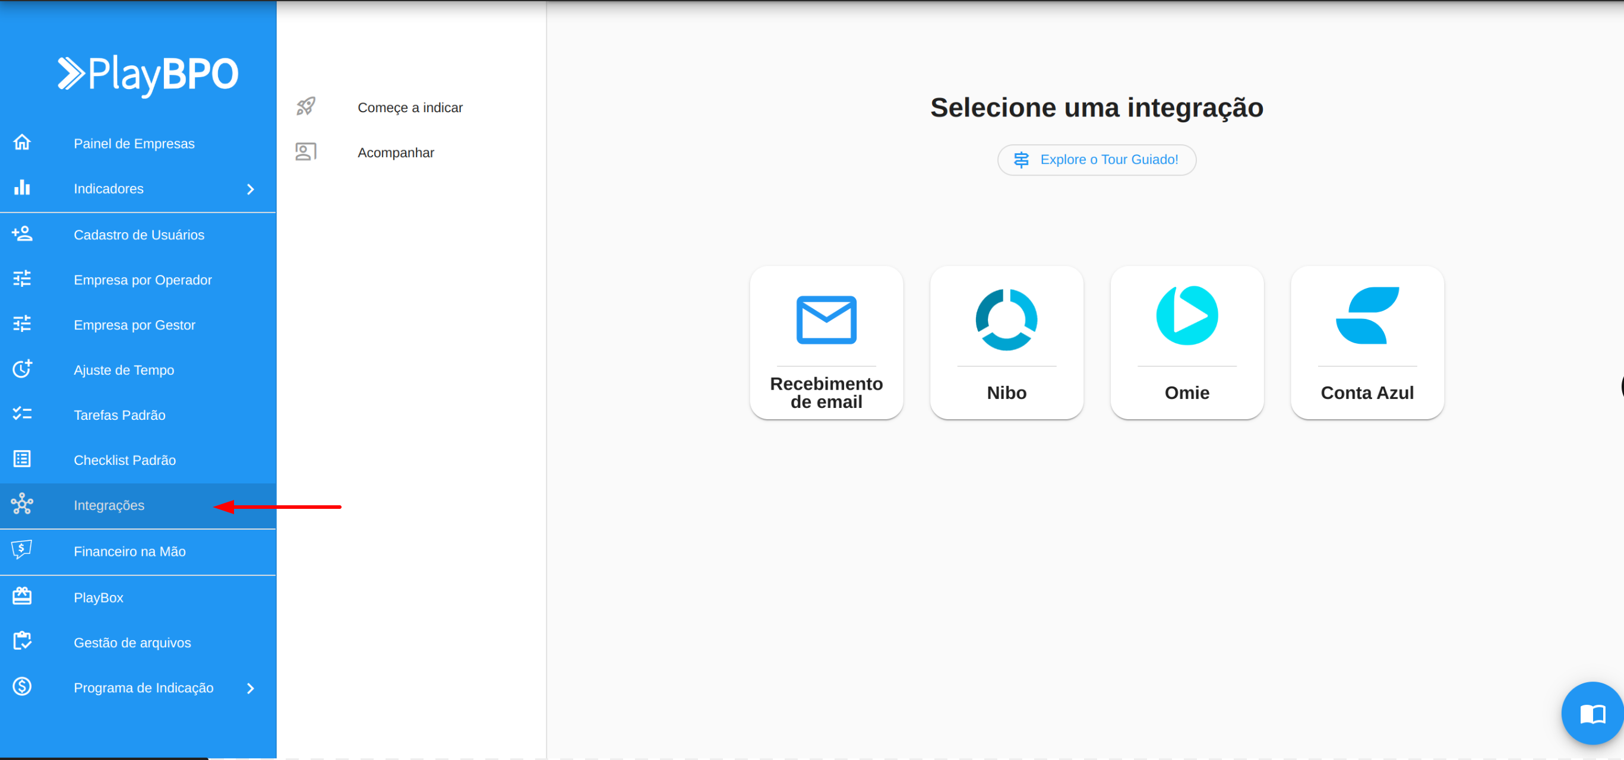Open the floating book help button
The height and width of the screenshot is (760, 1624).
[1592, 714]
